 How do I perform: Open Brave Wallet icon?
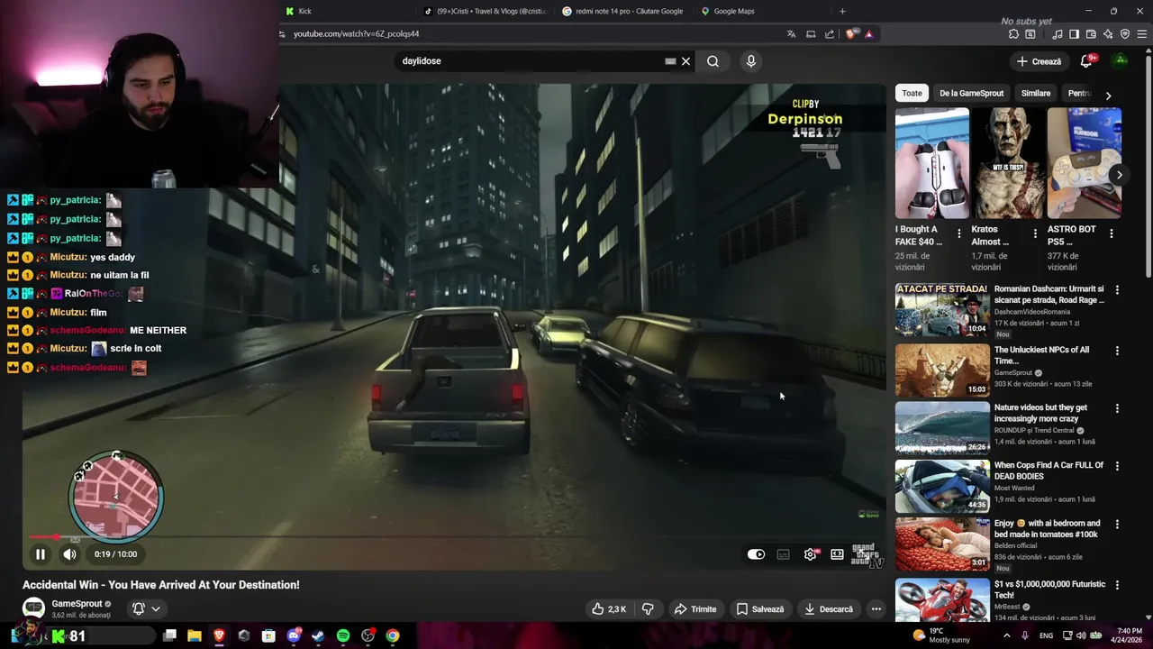tap(1091, 34)
